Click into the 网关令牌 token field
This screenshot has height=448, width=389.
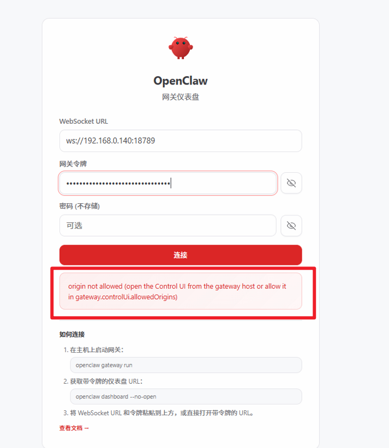[x=168, y=183]
